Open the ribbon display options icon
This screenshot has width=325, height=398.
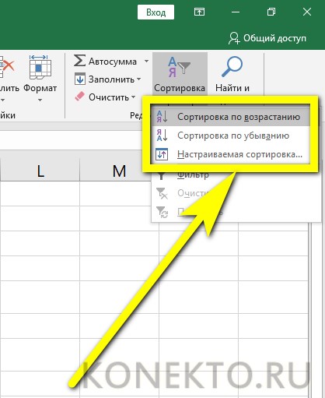[x=199, y=12]
